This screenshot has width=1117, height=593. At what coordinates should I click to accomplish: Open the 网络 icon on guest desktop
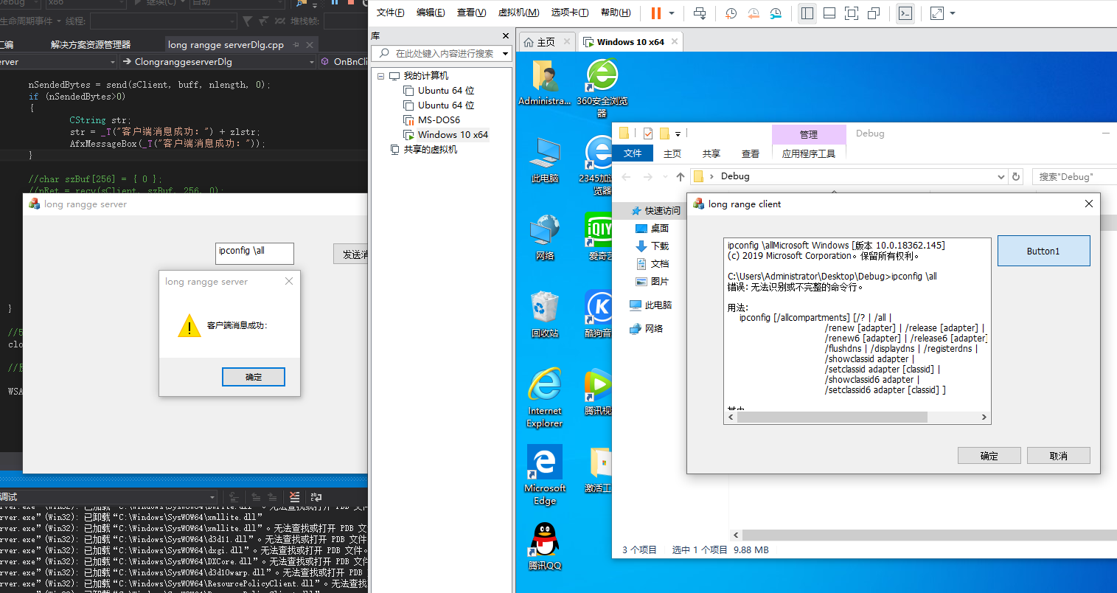point(545,237)
